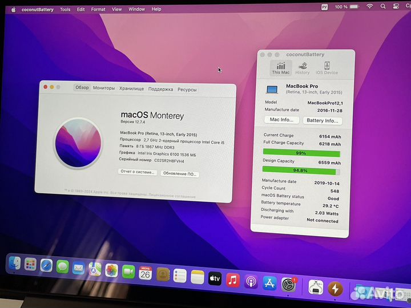Click the 94.8% capacity progress bar
Screen dimensions: 411x308
[301, 171]
